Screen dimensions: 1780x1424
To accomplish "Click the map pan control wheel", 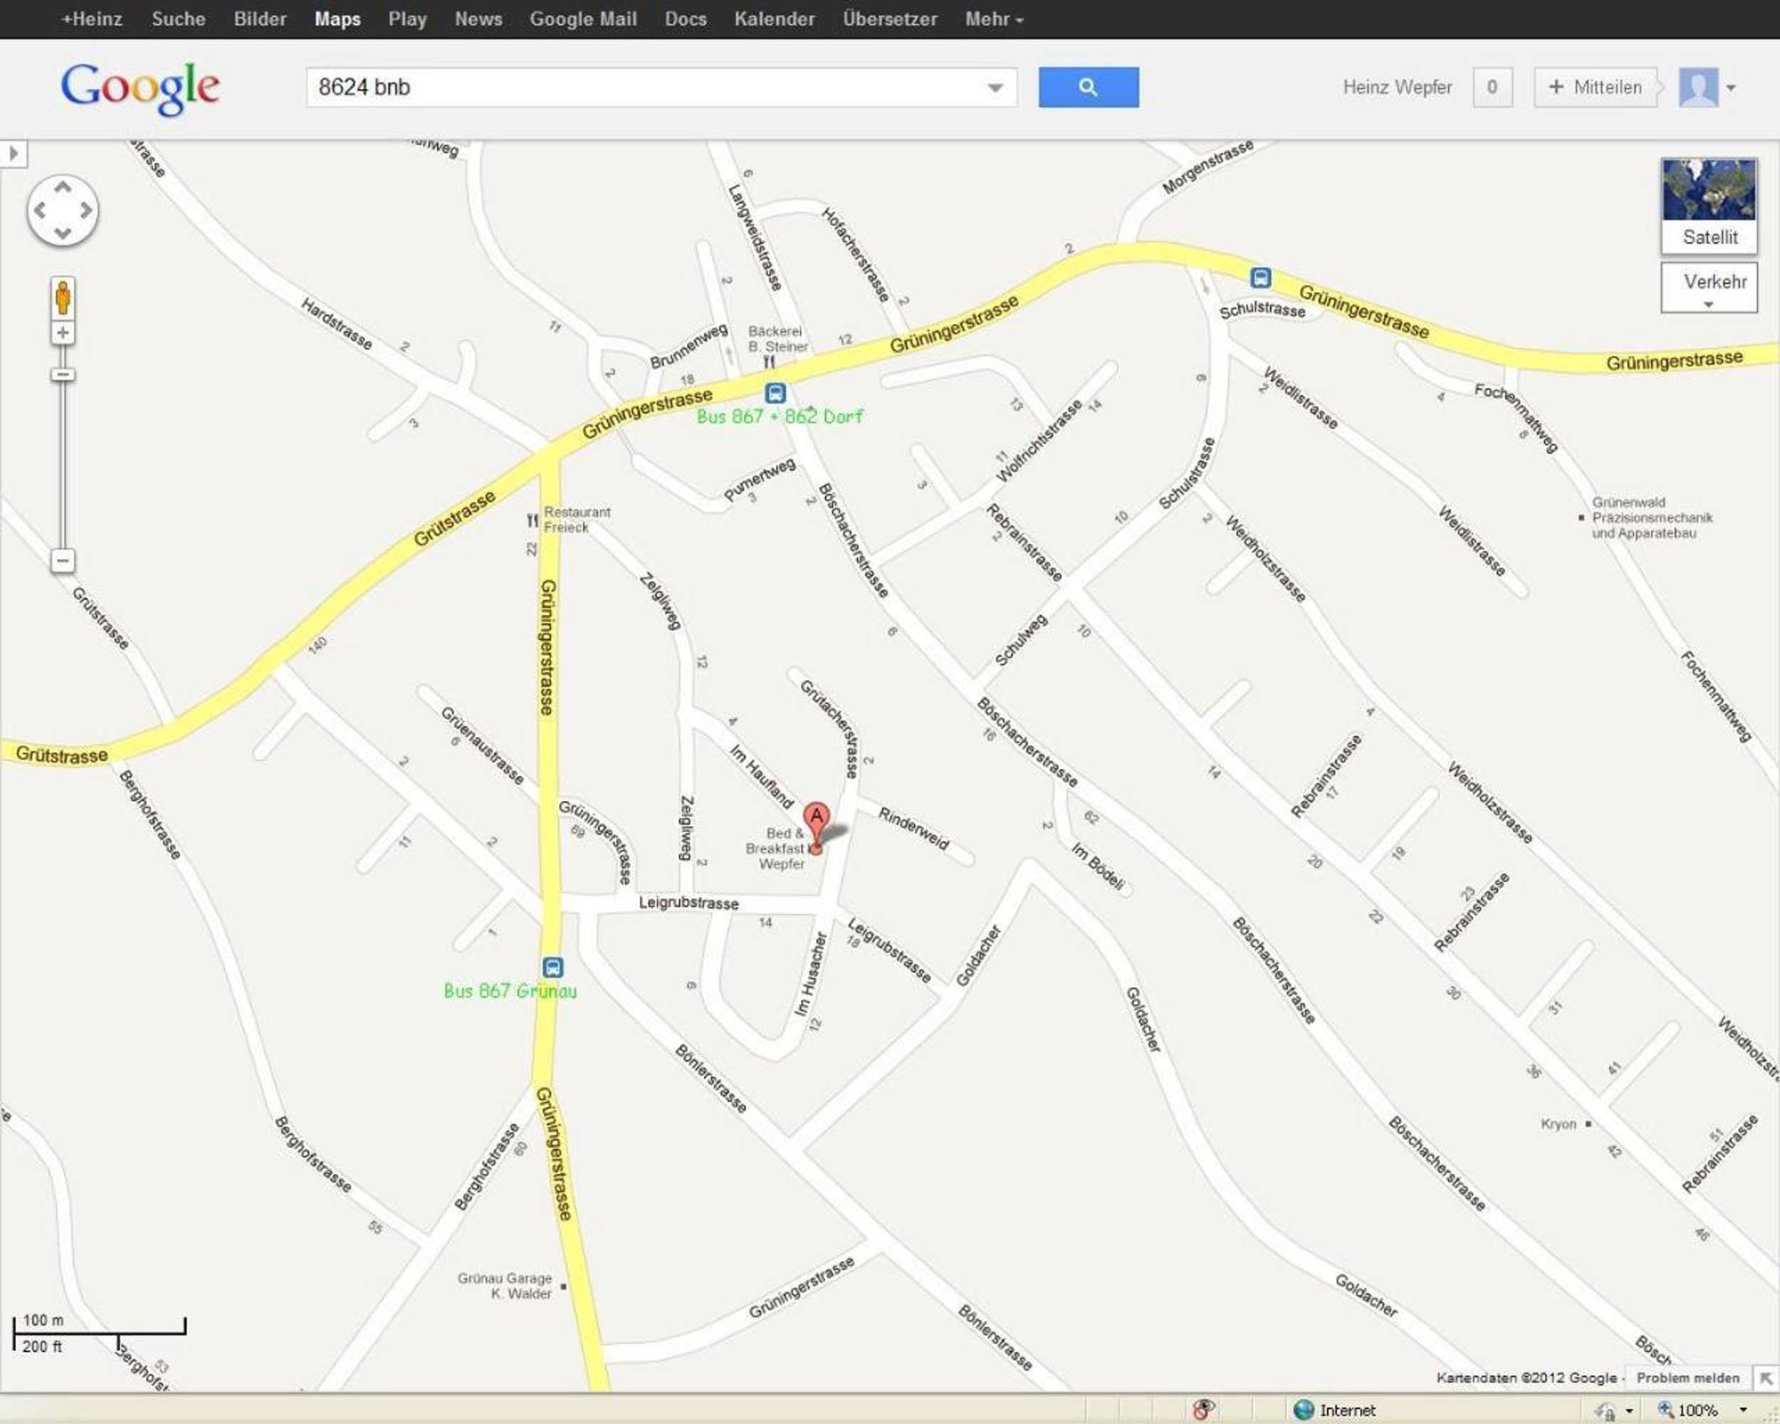I will (x=63, y=211).
